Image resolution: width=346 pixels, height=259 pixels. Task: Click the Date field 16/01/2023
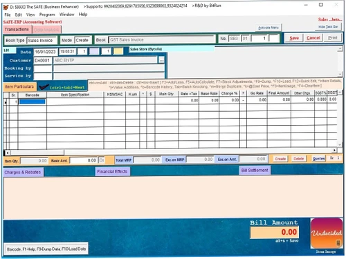tap(46, 52)
